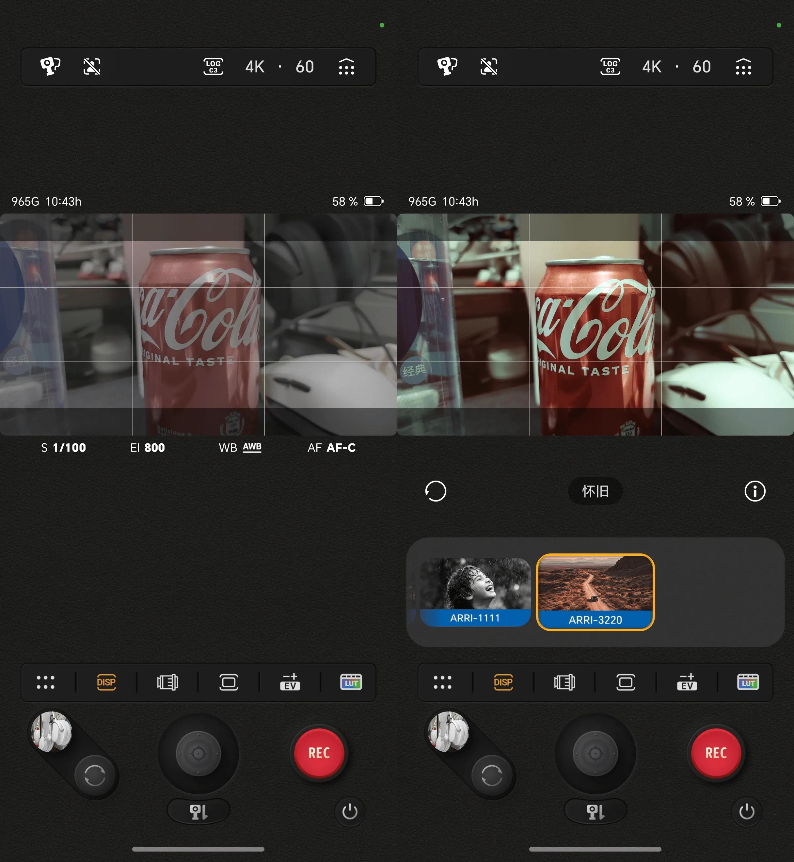
Task: Switch camera with rotate icon, left screen
Action: 95,775
